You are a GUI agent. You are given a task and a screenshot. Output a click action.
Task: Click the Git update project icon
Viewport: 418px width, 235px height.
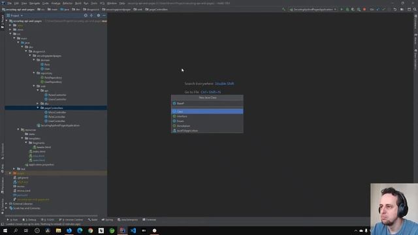[x=378, y=9]
